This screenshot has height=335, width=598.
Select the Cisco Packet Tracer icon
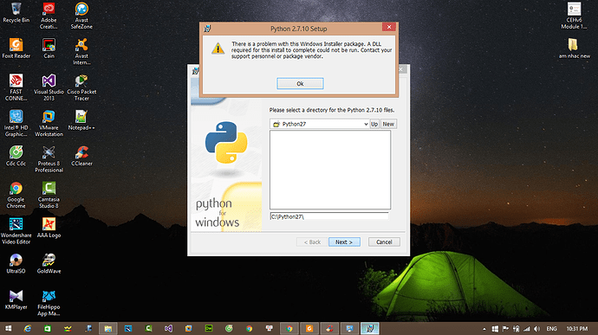[x=81, y=87]
